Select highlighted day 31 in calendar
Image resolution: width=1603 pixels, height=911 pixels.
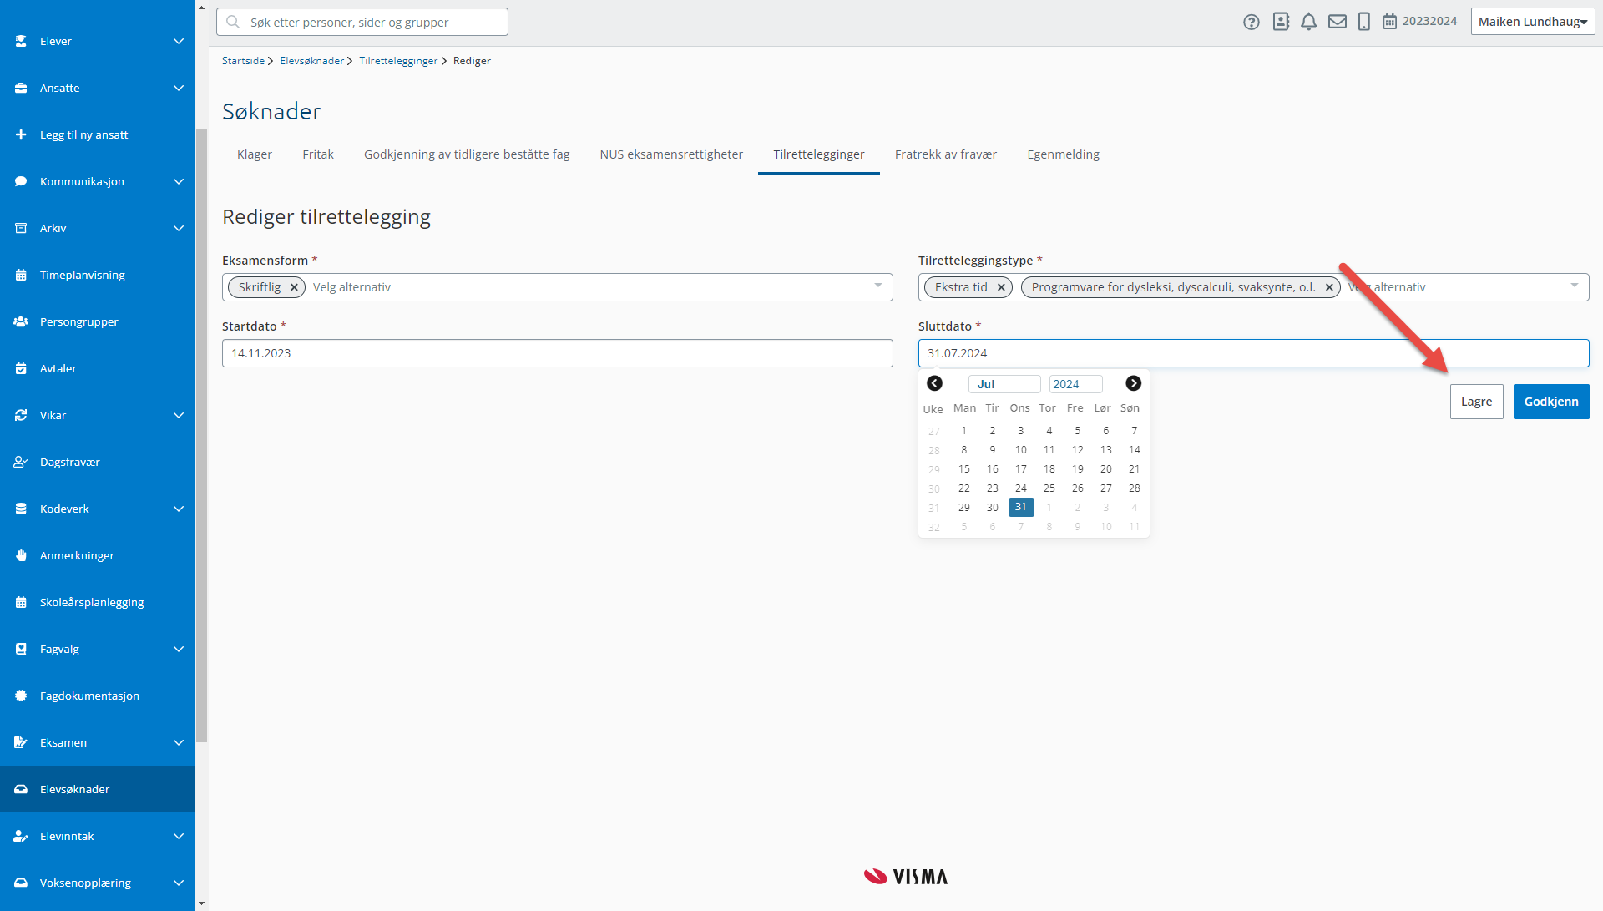click(1020, 507)
